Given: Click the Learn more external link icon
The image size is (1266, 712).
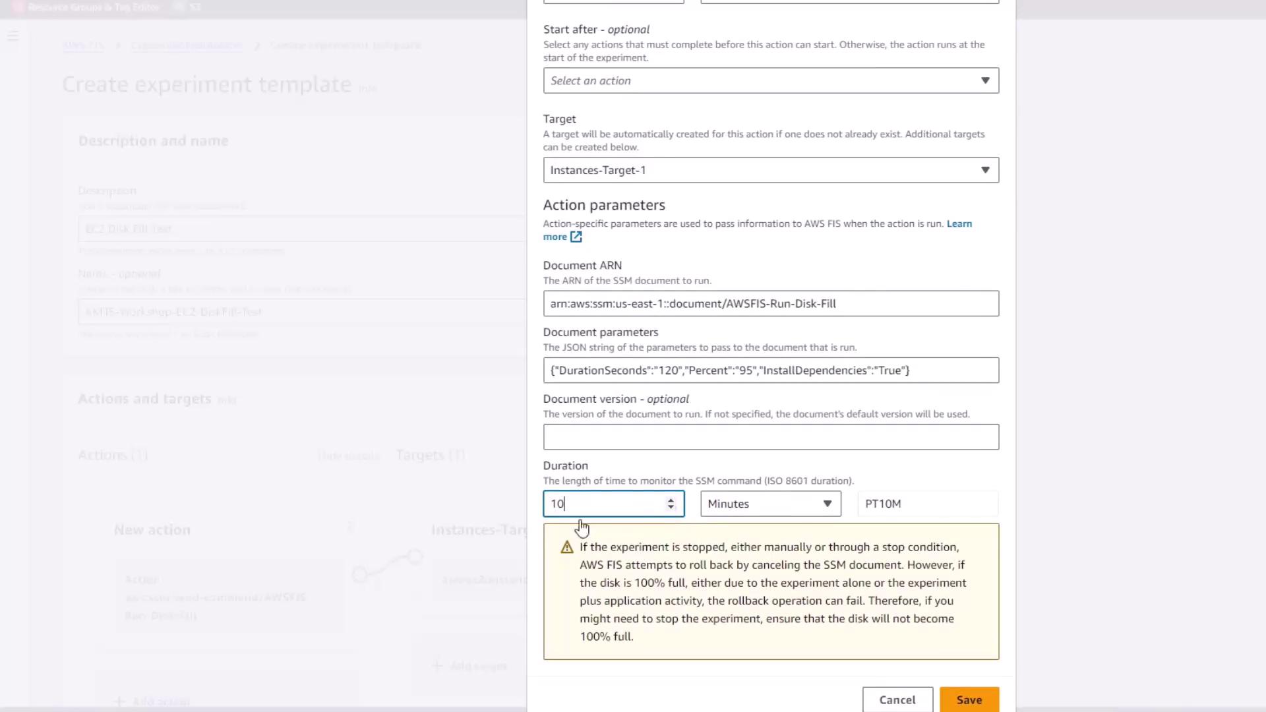Looking at the screenshot, I should click(x=576, y=237).
